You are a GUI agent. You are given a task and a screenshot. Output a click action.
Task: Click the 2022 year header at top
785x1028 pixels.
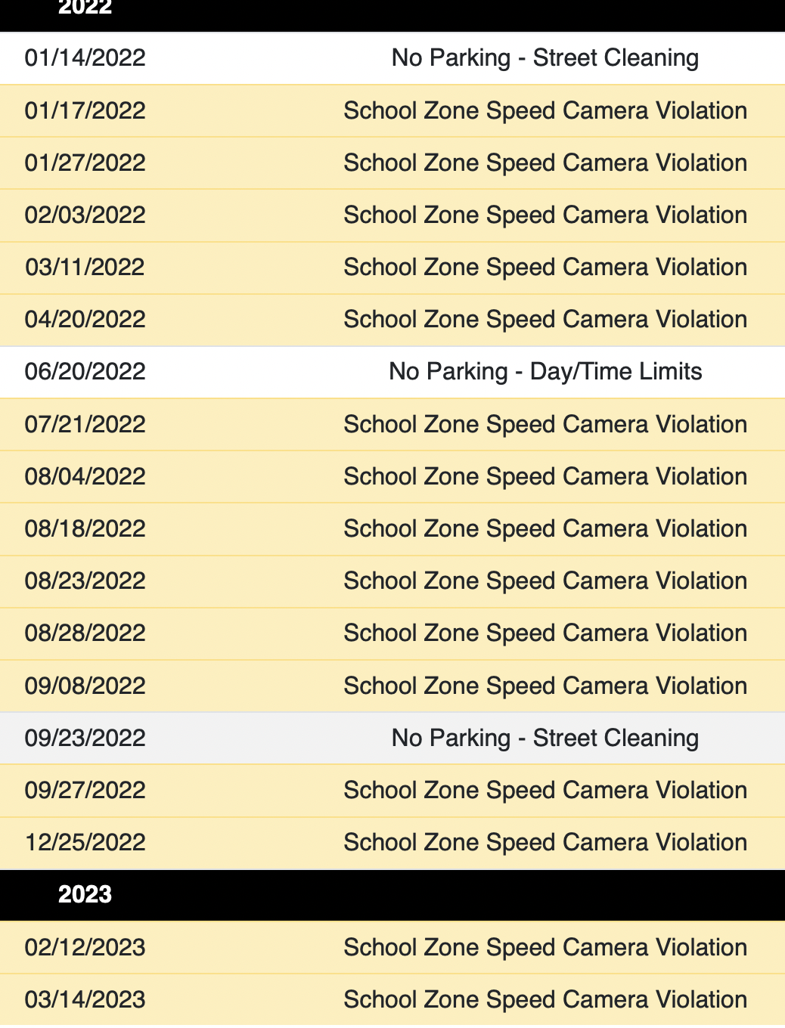click(85, 9)
